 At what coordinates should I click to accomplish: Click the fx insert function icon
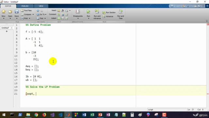[x=63, y=10]
